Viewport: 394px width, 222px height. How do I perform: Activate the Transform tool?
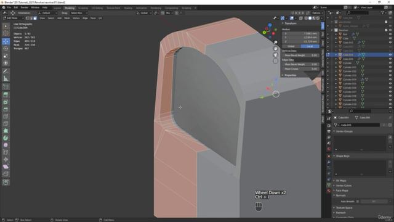(x=6, y=63)
